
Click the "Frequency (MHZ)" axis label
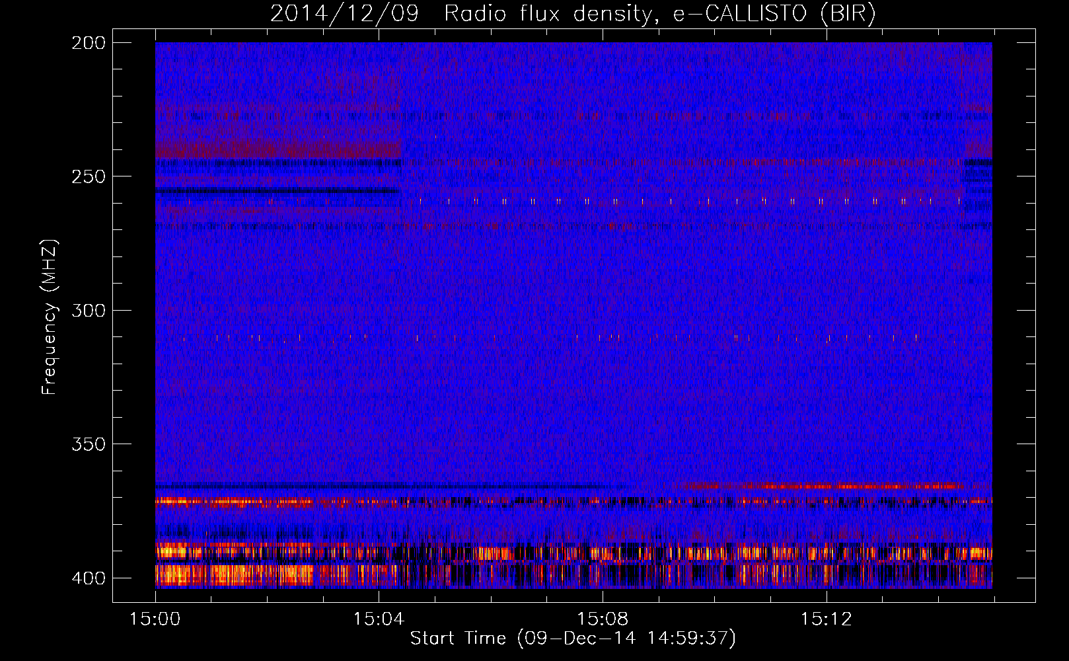tap(50, 317)
